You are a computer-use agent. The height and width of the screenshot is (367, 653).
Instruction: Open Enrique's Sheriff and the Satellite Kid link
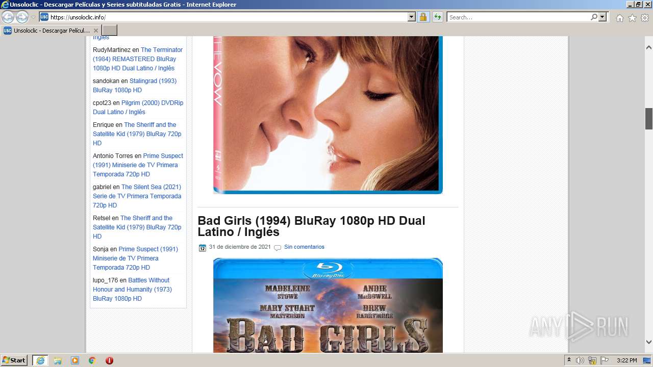tap(137, 134)
